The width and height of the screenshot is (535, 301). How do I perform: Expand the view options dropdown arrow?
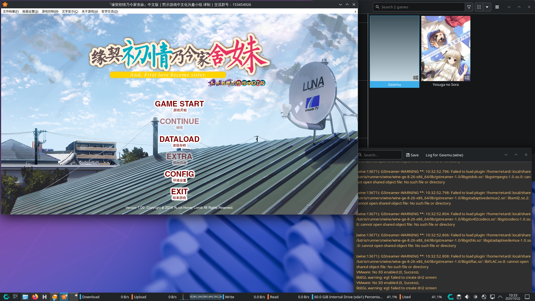(x=487, y=7)
